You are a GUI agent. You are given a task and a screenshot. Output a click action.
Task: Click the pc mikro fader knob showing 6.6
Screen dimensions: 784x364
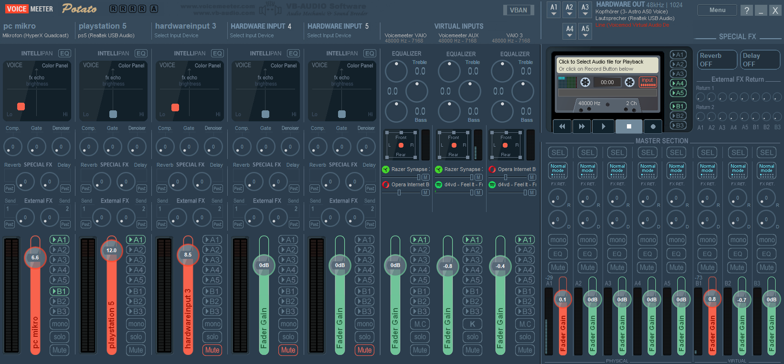(x=35, y=257)
